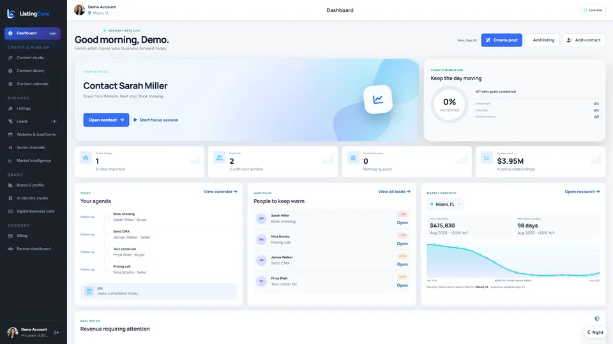The width and height of the screenshot is (613, 344).
Task: Click the Market intelligence chart icon
Action: (10, 161)
